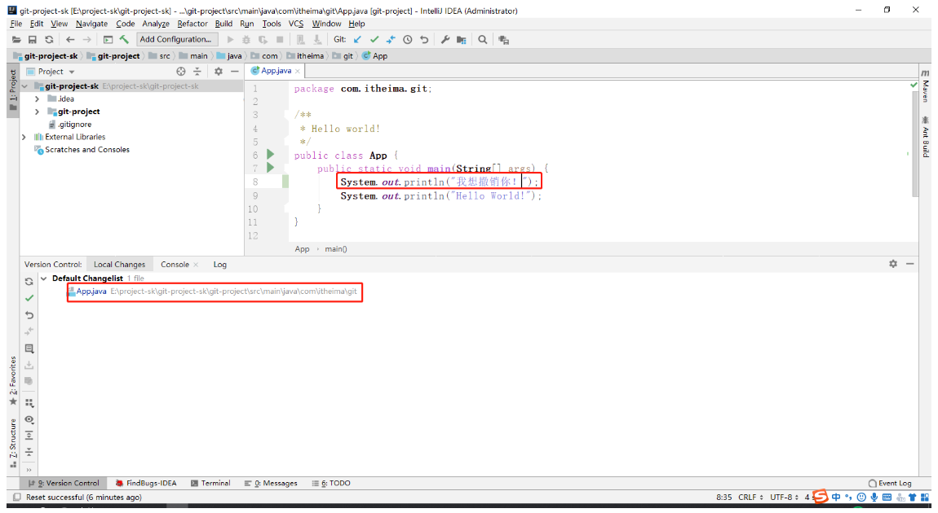Expand External Libraries node
This screenshot has height=513, width=938.
(x=24, y=137)
